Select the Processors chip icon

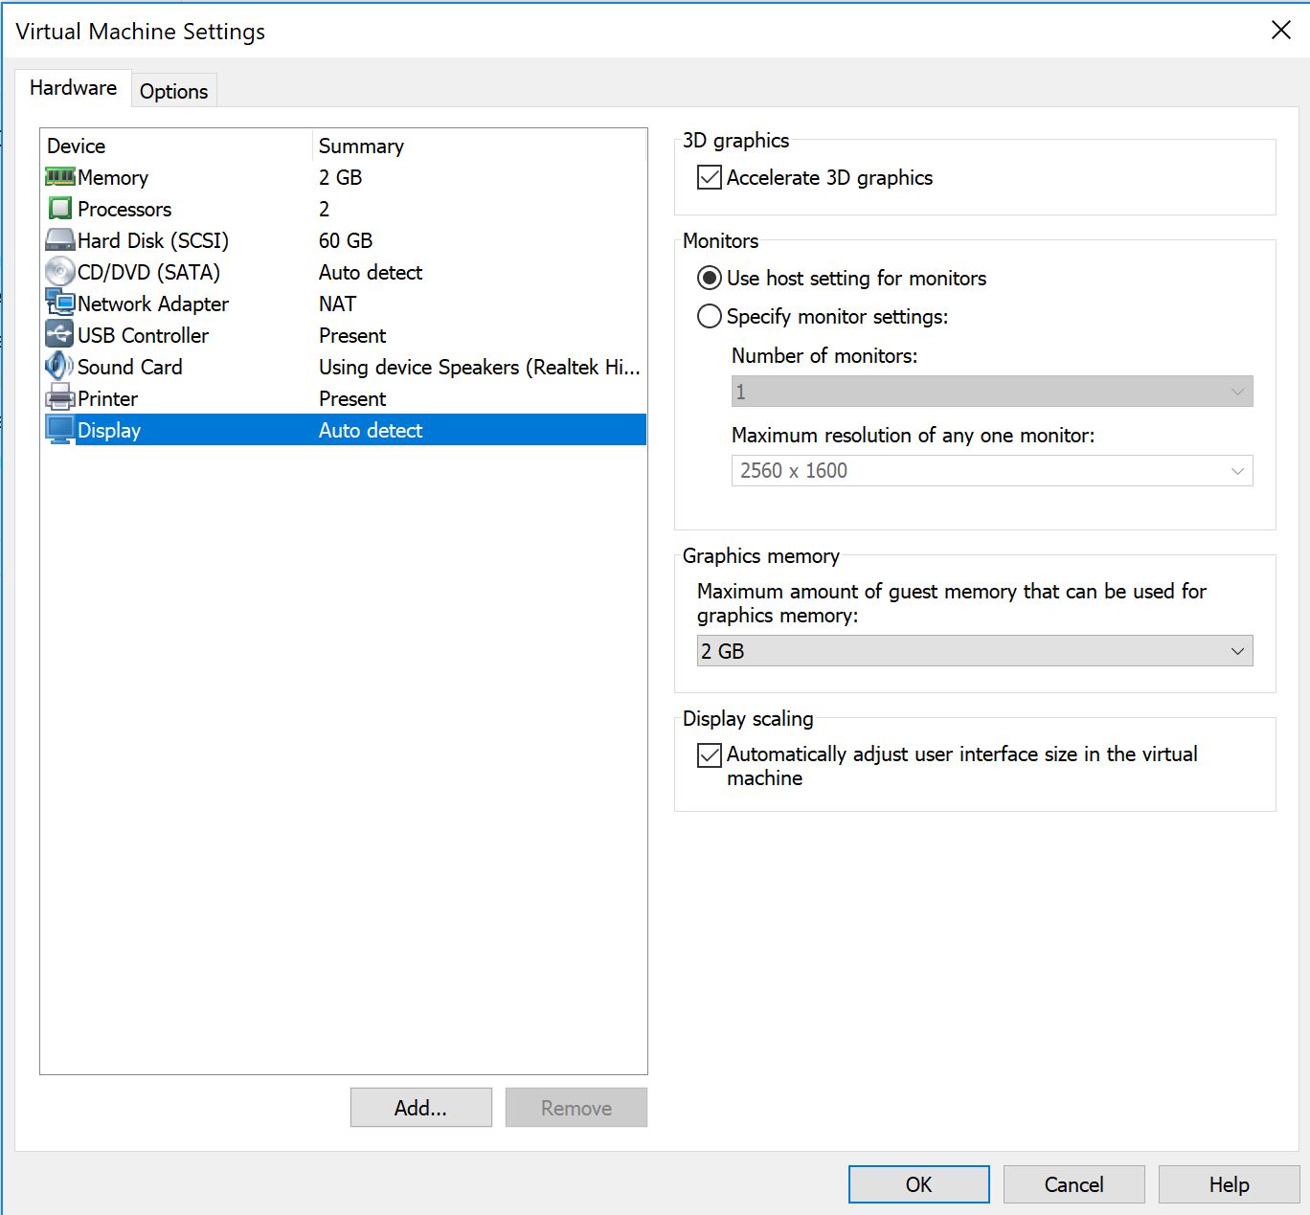click(x=59, y=209)
